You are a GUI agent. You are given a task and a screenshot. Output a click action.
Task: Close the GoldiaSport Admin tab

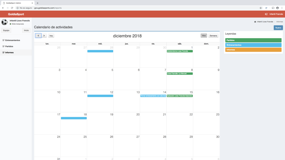32,3
